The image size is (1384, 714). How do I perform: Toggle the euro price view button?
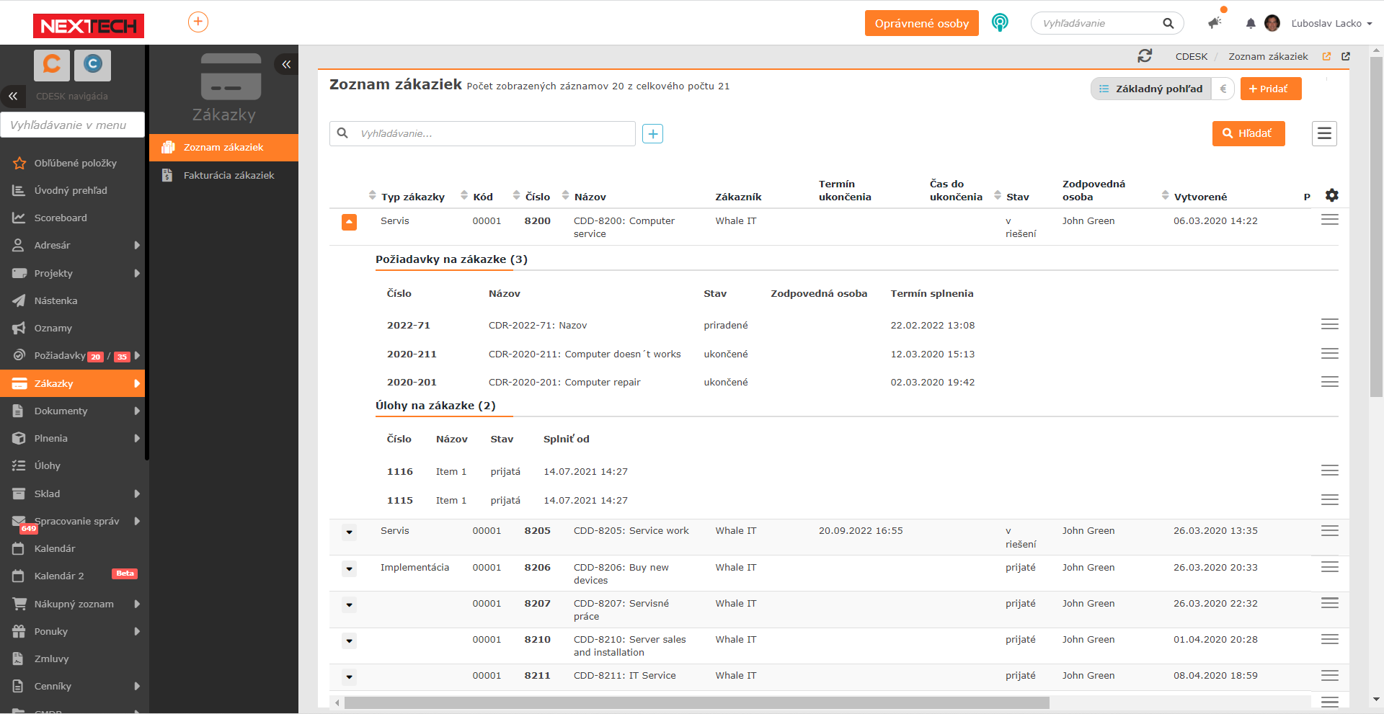1223,89
